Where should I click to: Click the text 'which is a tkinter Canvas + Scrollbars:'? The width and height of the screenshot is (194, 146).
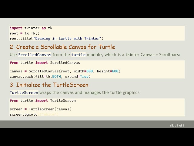(x=142, y=55)
